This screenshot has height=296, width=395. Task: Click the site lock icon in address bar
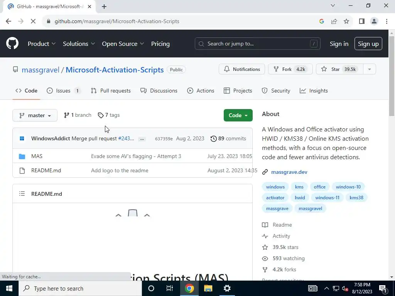[x=49, y=22]
